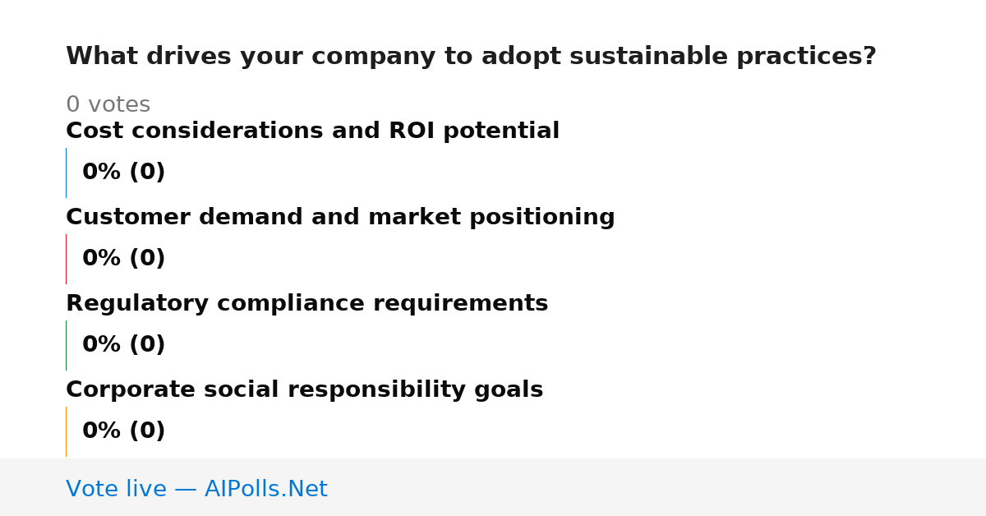Click the red bar for Customer demand
This screenshot has width=986, height=516.
(x=67, y=259)
